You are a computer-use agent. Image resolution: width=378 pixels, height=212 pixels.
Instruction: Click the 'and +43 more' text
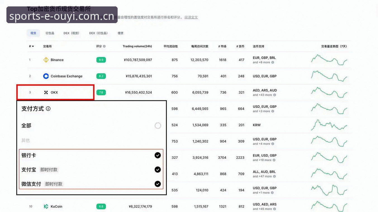262,95
